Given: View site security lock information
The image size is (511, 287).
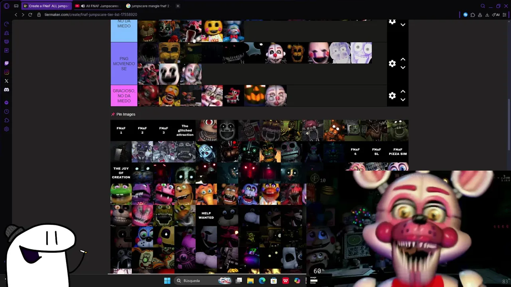Looking at the screenshot, I should point(39,15).
